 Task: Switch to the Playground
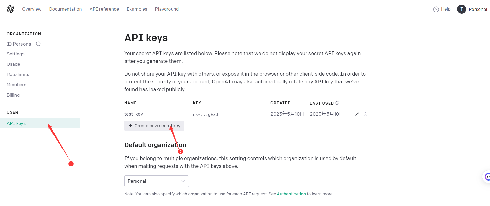[x=167, y=9]
